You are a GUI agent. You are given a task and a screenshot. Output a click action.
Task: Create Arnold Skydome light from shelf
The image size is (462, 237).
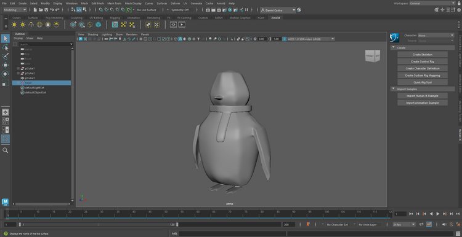point(39,25)
